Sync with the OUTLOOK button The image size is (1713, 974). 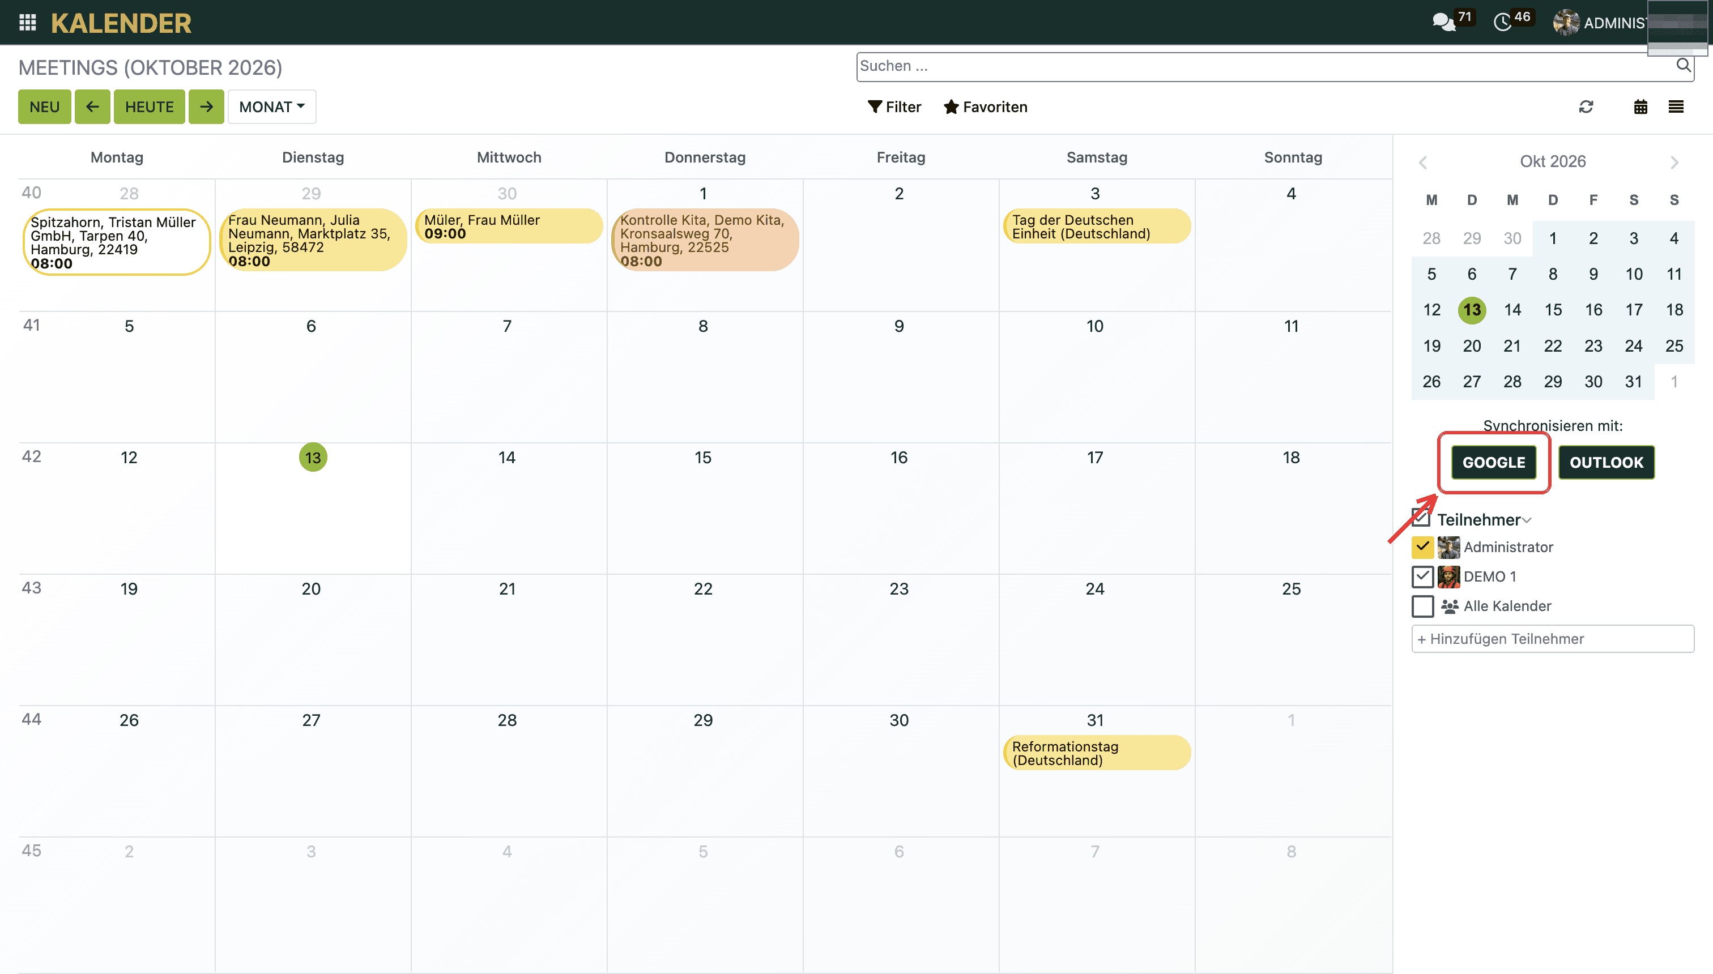pos(1606,462)
